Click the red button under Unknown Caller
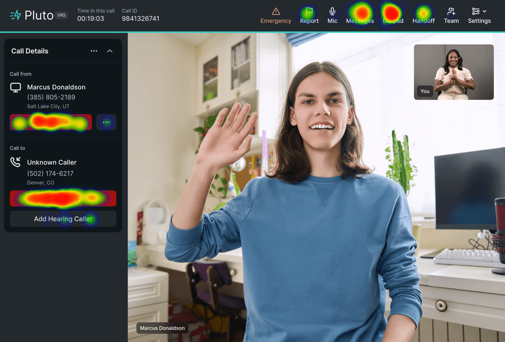The height and width of the screenshot is (342, 505). (x=63, y=198)
